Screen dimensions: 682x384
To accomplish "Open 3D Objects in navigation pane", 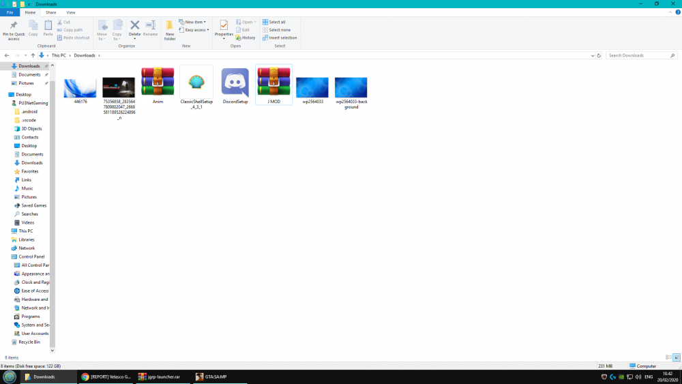I will (x=31, y=129).
